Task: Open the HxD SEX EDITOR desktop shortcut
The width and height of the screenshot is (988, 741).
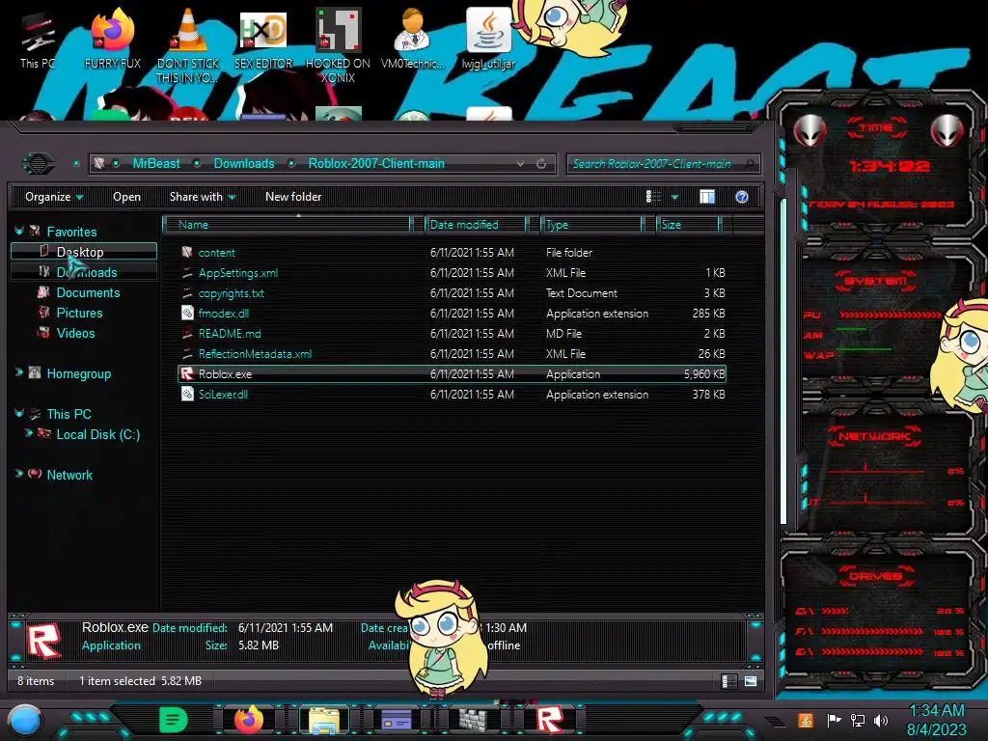Action: 262,39
